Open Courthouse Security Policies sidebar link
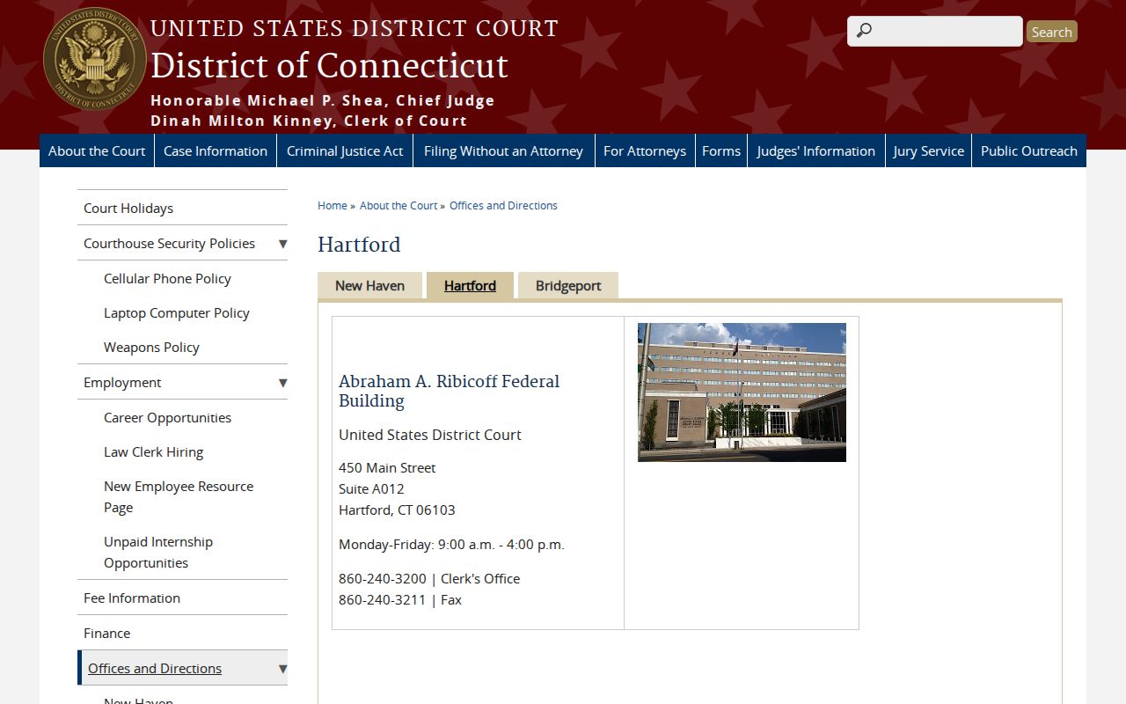 169,243
